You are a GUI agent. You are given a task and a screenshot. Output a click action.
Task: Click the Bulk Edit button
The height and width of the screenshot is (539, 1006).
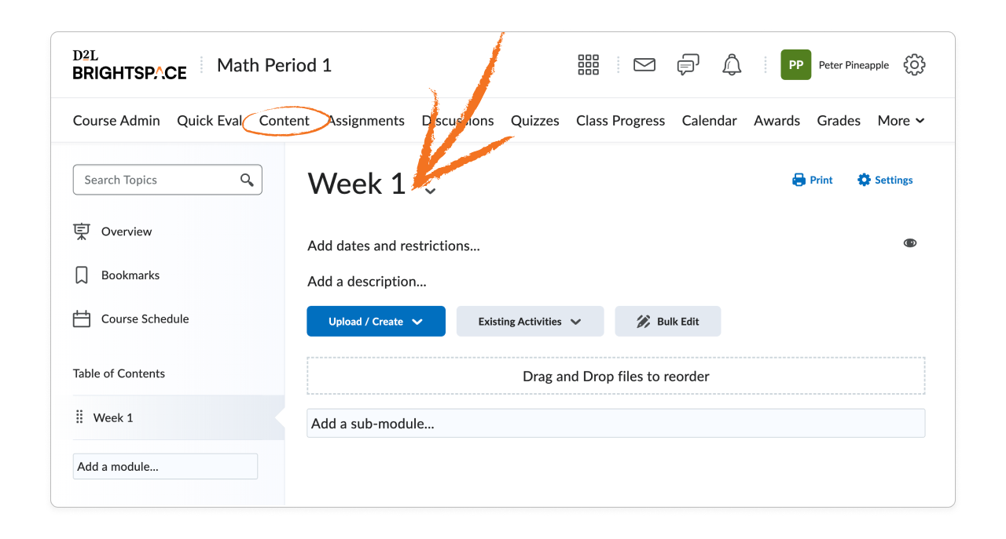coord(667,321)
